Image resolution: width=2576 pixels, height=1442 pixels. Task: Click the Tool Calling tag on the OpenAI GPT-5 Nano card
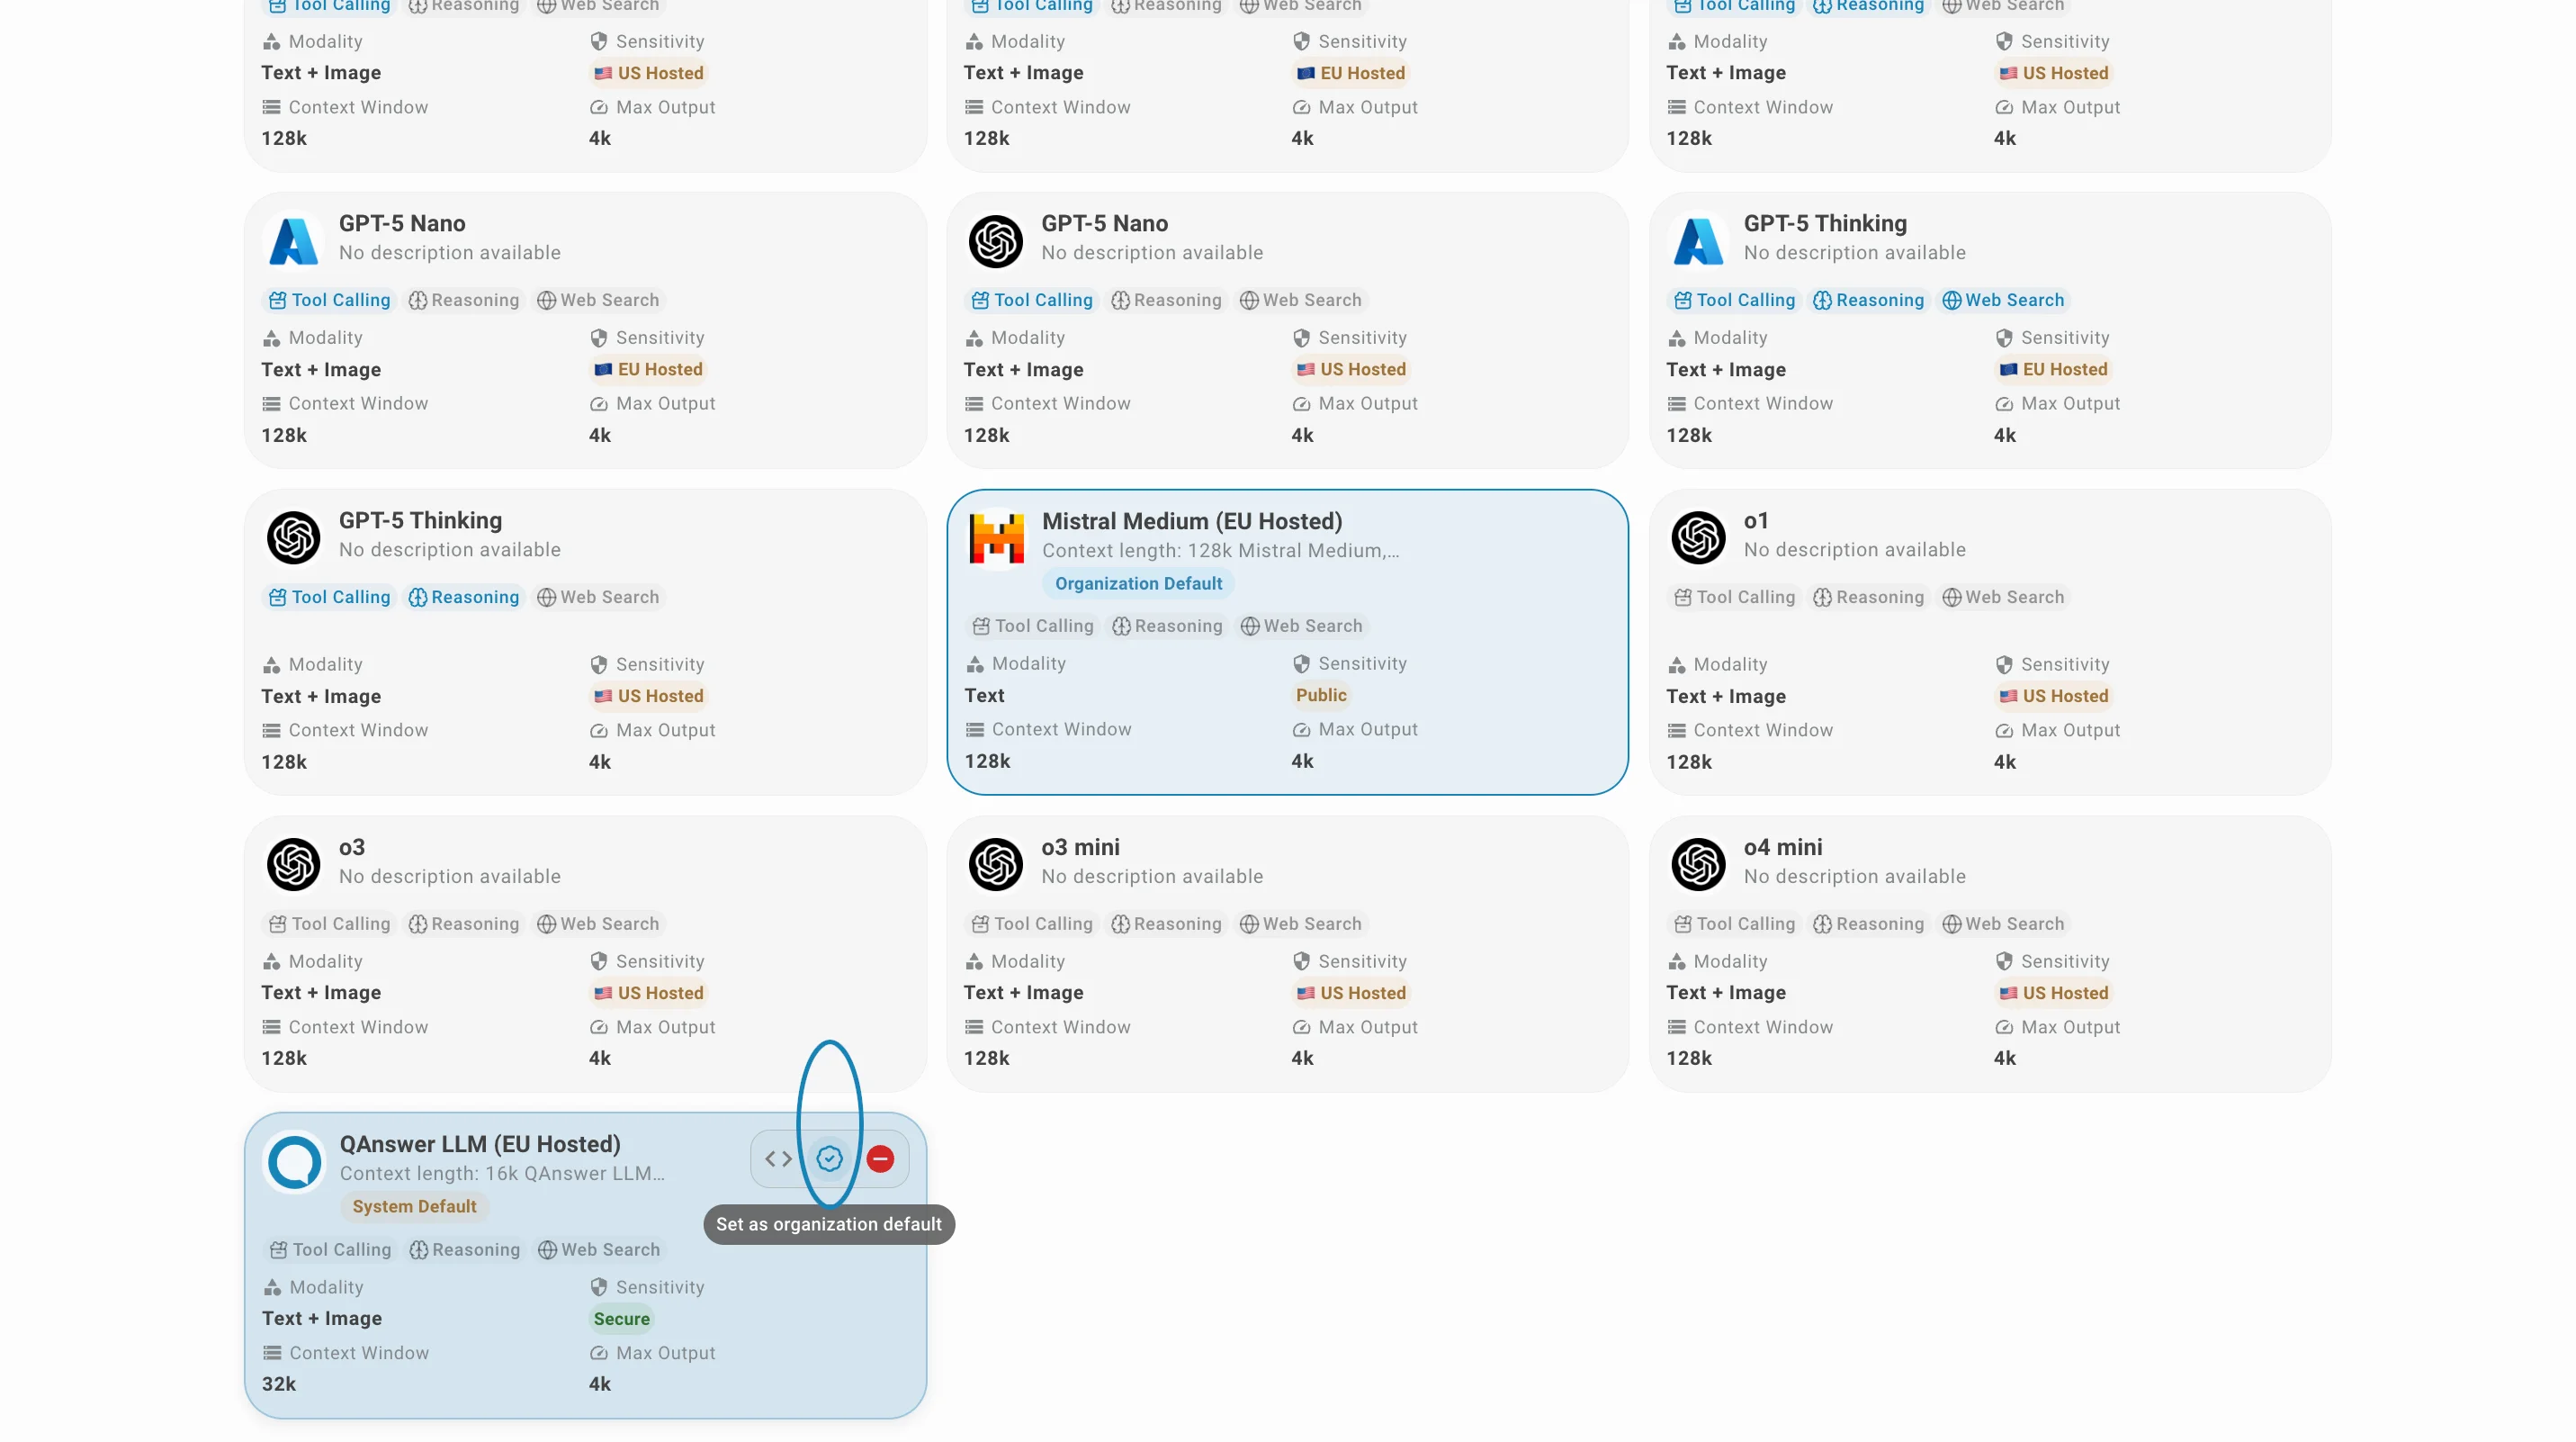[1032, 301]
